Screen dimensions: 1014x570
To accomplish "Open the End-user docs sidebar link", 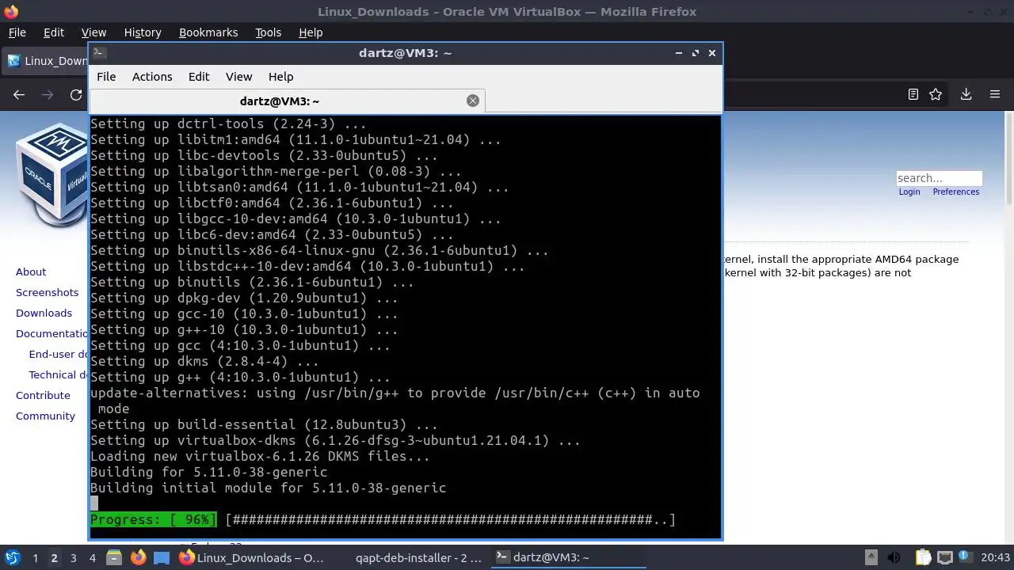I will (58, 354).
